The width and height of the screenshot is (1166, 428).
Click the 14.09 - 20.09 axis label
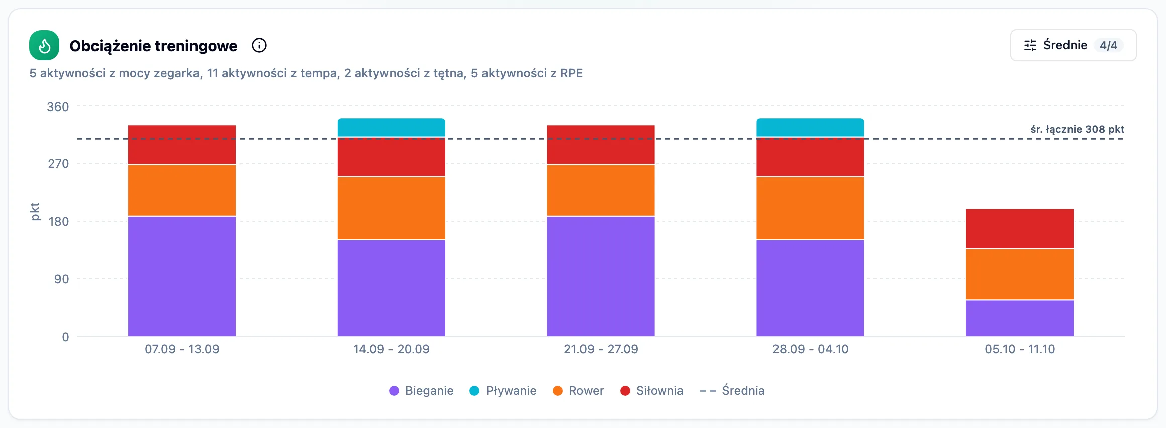(392, 349)
